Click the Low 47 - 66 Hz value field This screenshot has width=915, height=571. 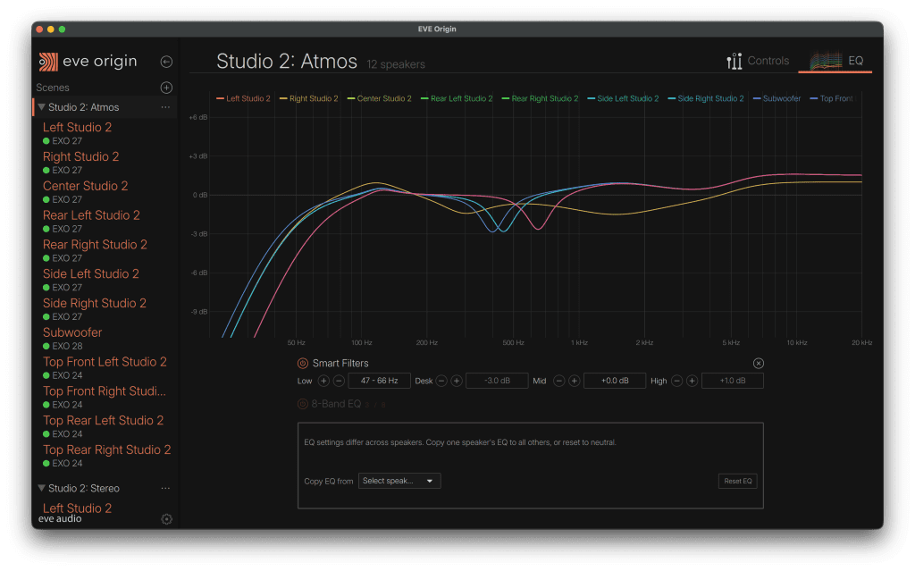379,381
